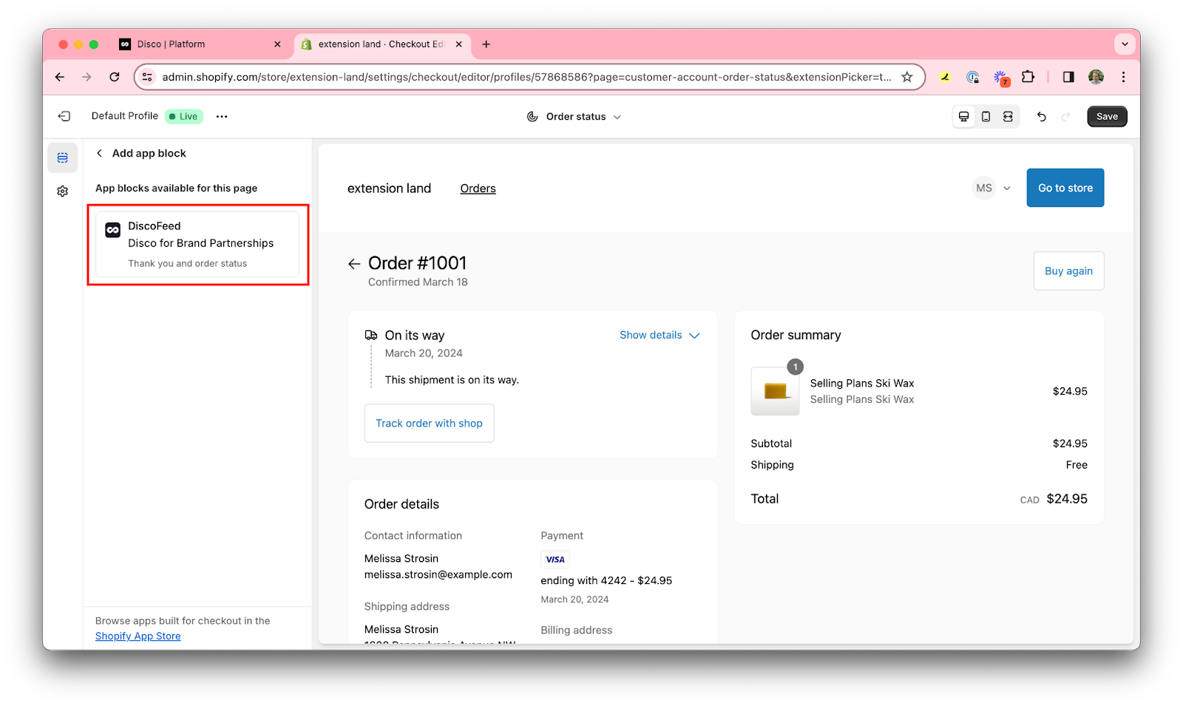This screenshot has height=706, width=1183.
Task: Open the Sections sidebar icon
Action: (x=63, y=158)
